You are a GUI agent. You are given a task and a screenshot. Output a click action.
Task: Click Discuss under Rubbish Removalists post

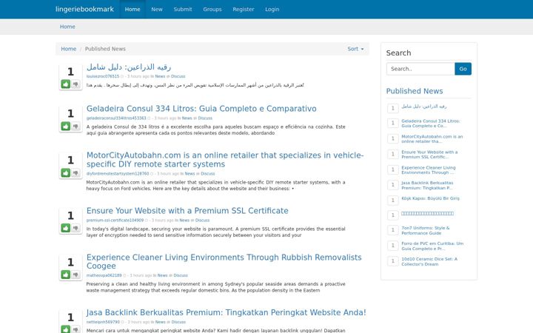pyautogui.click(x=181, y=275)
